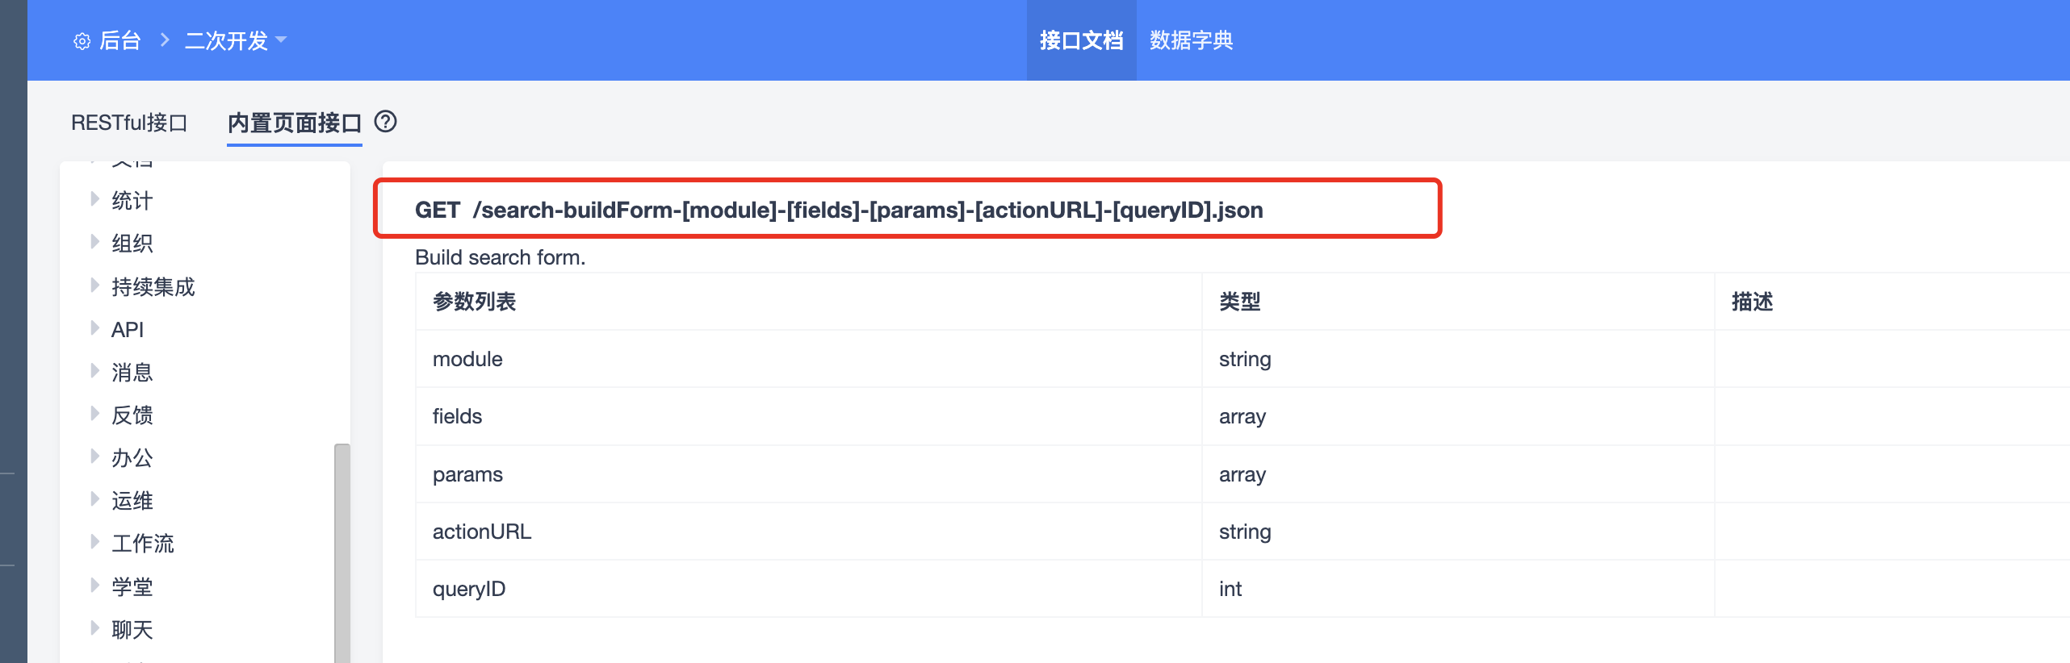Select the 聊天 module in tree
The image size is (2070, 663).
[x=132, y=630]
